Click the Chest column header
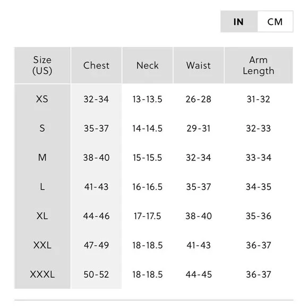This screenshot has width=308, height=308. [96, 65]
